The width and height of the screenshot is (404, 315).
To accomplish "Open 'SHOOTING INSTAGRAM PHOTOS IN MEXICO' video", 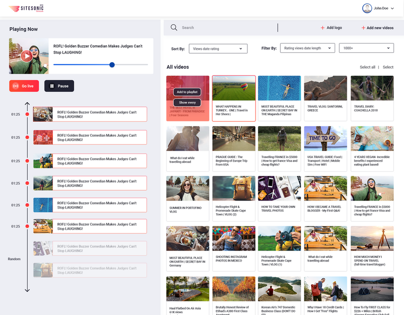I will tap(234, 249).
